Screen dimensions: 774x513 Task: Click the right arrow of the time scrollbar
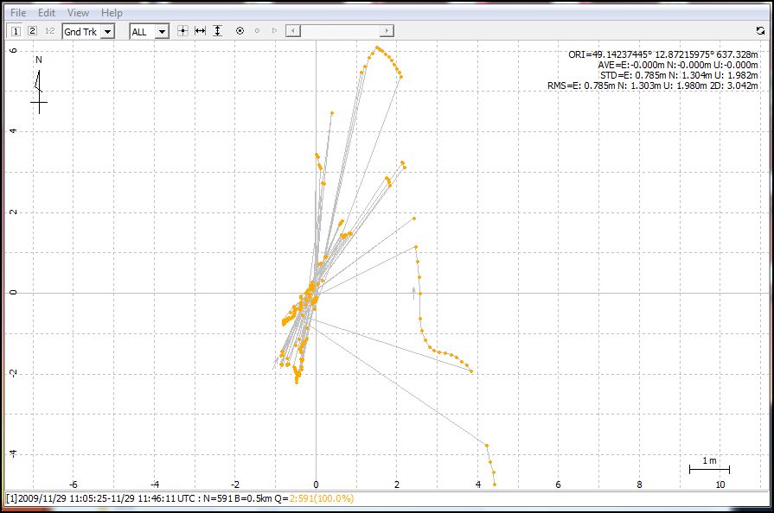tap(387, 31)
